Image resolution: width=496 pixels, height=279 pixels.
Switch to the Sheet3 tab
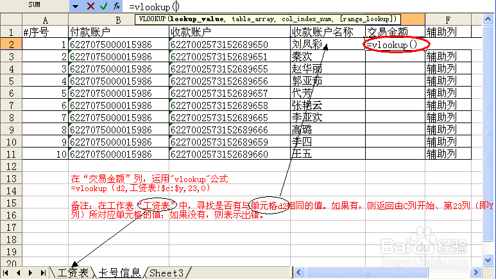[167, 273]
